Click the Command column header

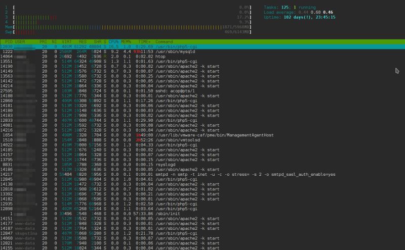coord(164,42)
